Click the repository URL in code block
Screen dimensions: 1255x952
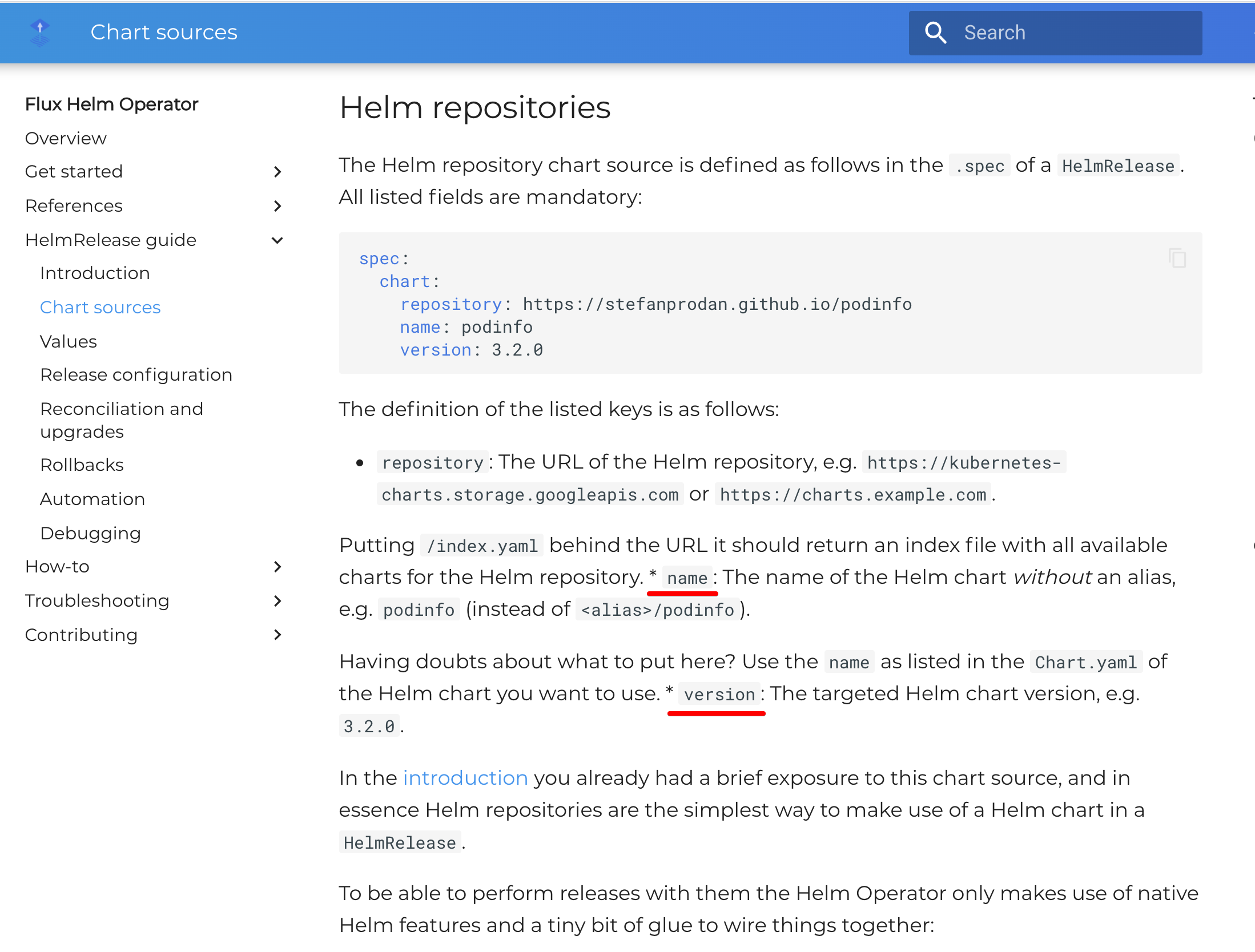(x=717, y=304)
